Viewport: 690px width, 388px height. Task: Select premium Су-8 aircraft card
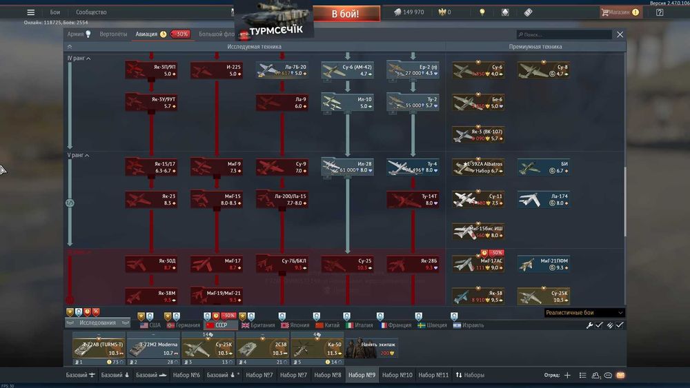pyautogui.click(x=544, y=70)
